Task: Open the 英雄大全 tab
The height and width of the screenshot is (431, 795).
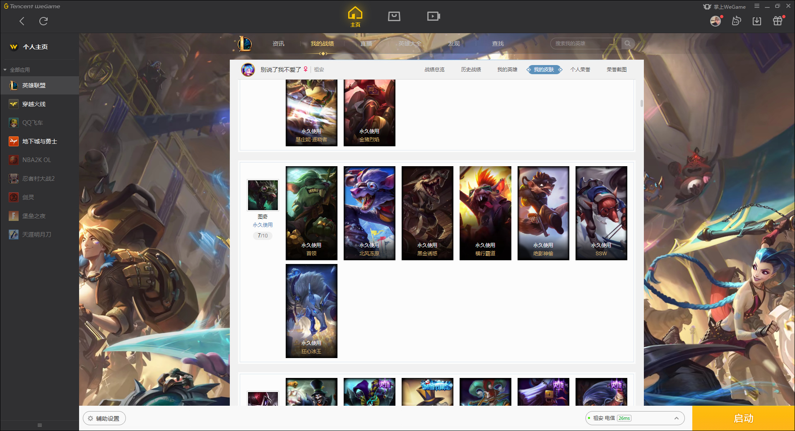Action: (x=410, y=44)
